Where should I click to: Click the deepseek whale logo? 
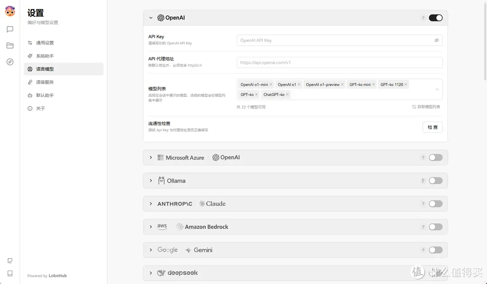pos(161,273)
